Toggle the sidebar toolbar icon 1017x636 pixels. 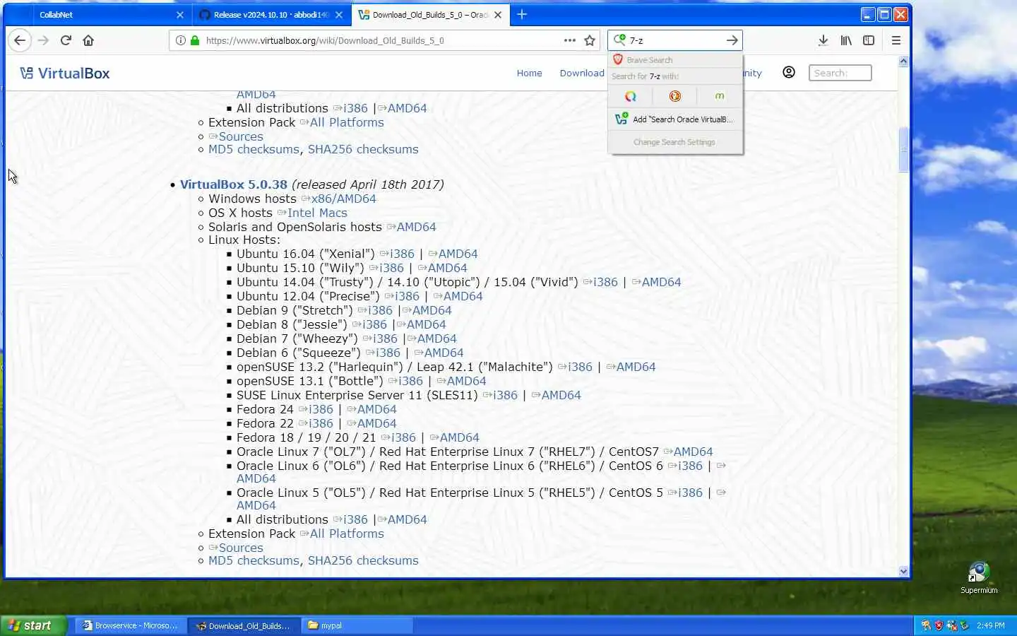coord(869,40)
